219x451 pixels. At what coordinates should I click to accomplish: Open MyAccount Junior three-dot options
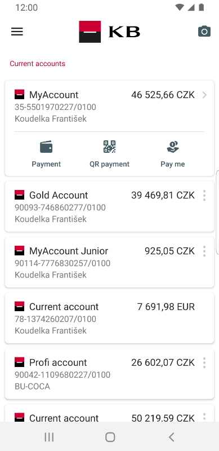(x=204, y=251)
